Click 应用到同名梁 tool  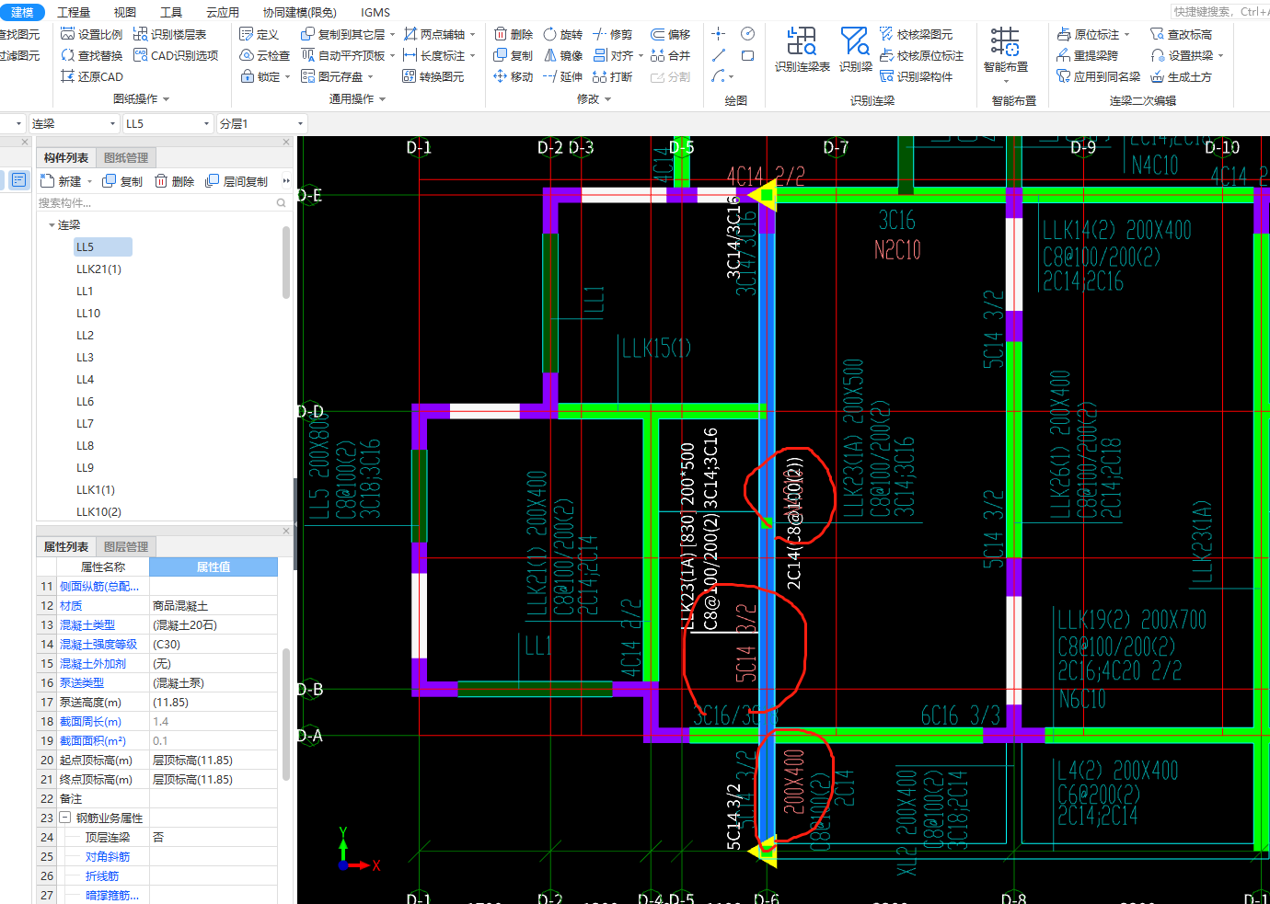pos(1098,76)
